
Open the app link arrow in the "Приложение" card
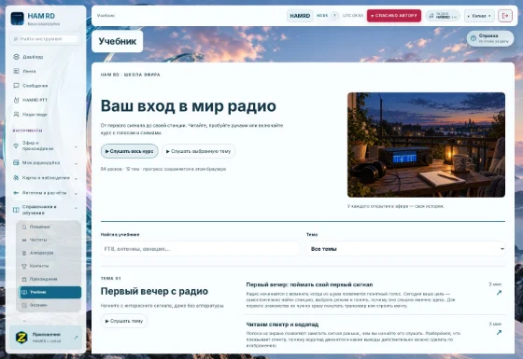[76, 338]
